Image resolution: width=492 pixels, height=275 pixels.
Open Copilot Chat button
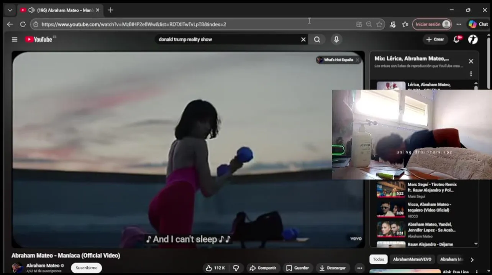tap(479, 24)
